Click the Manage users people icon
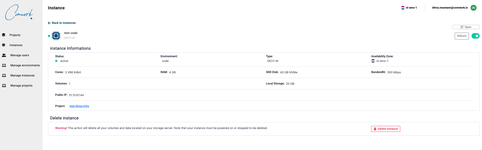 (4, 55)
